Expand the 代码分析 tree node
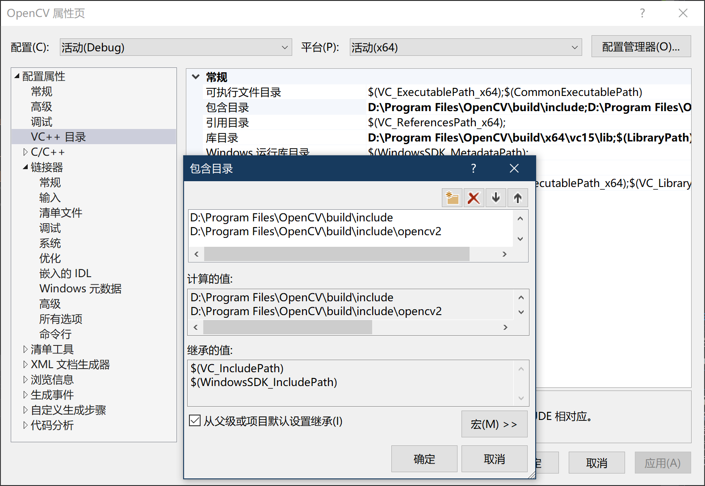 [25, 425]
